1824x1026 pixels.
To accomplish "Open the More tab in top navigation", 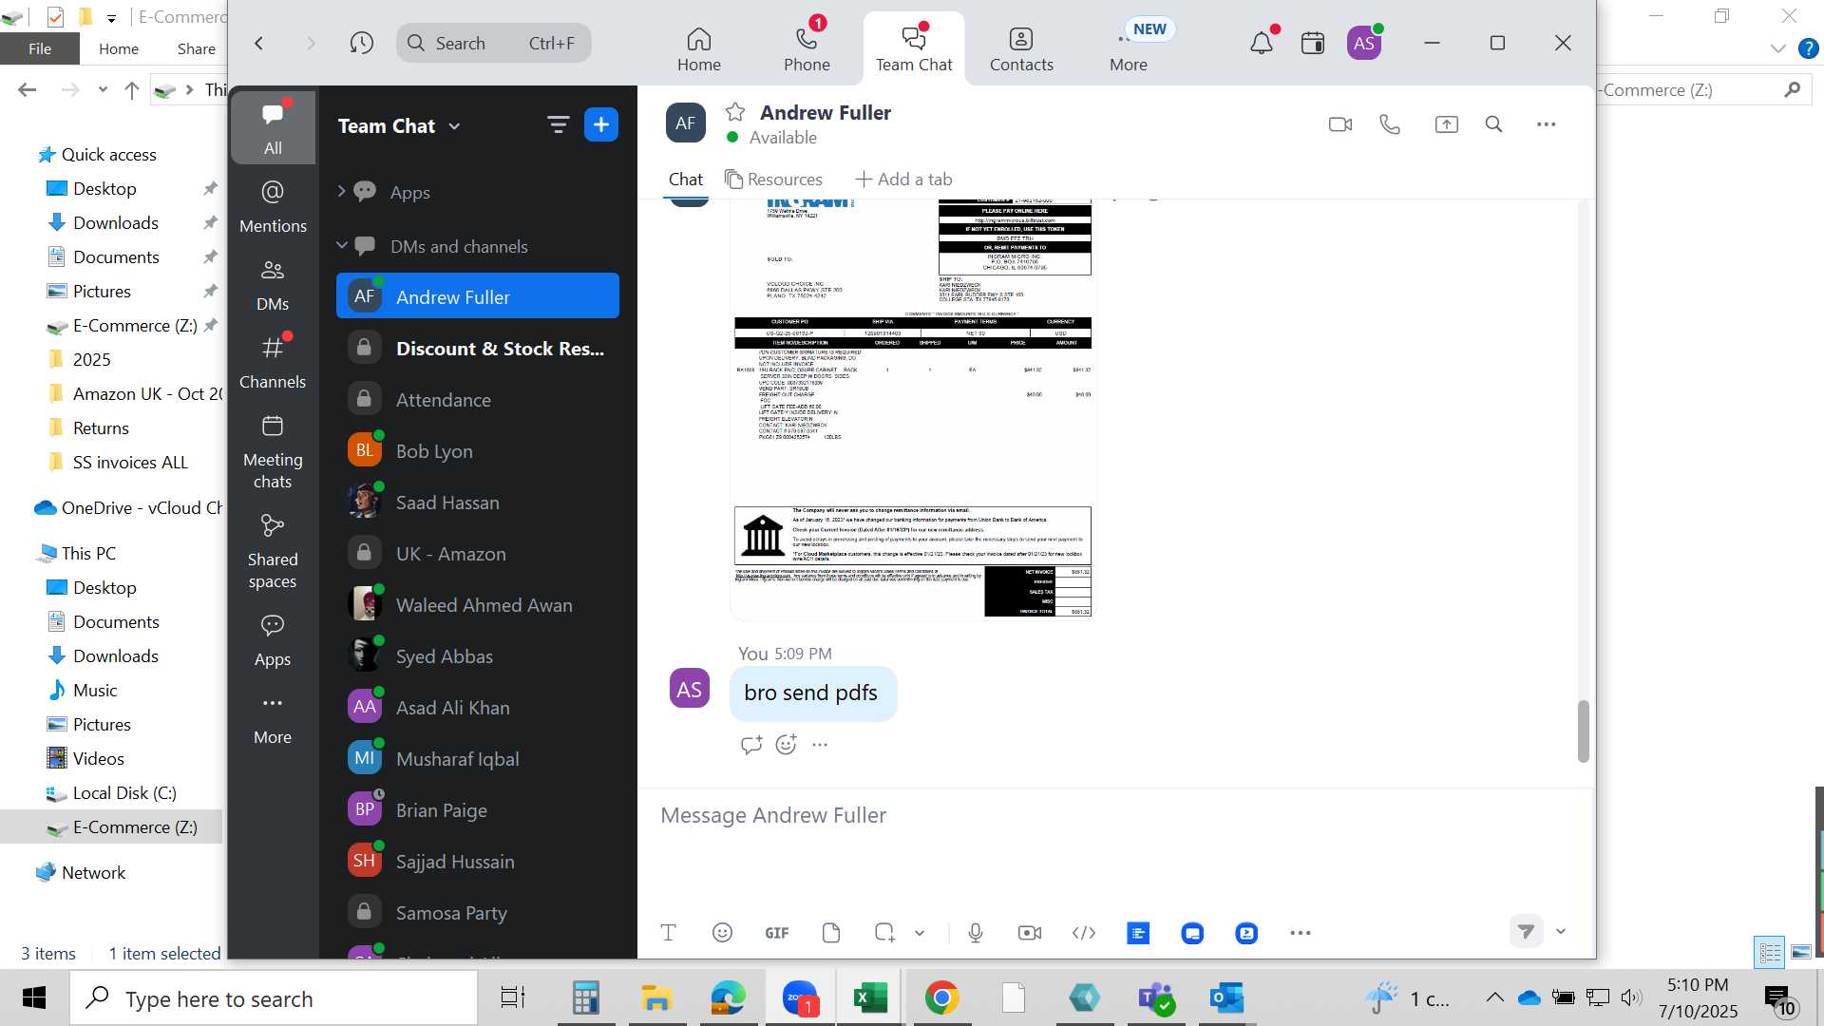I will coord(1129,49).
